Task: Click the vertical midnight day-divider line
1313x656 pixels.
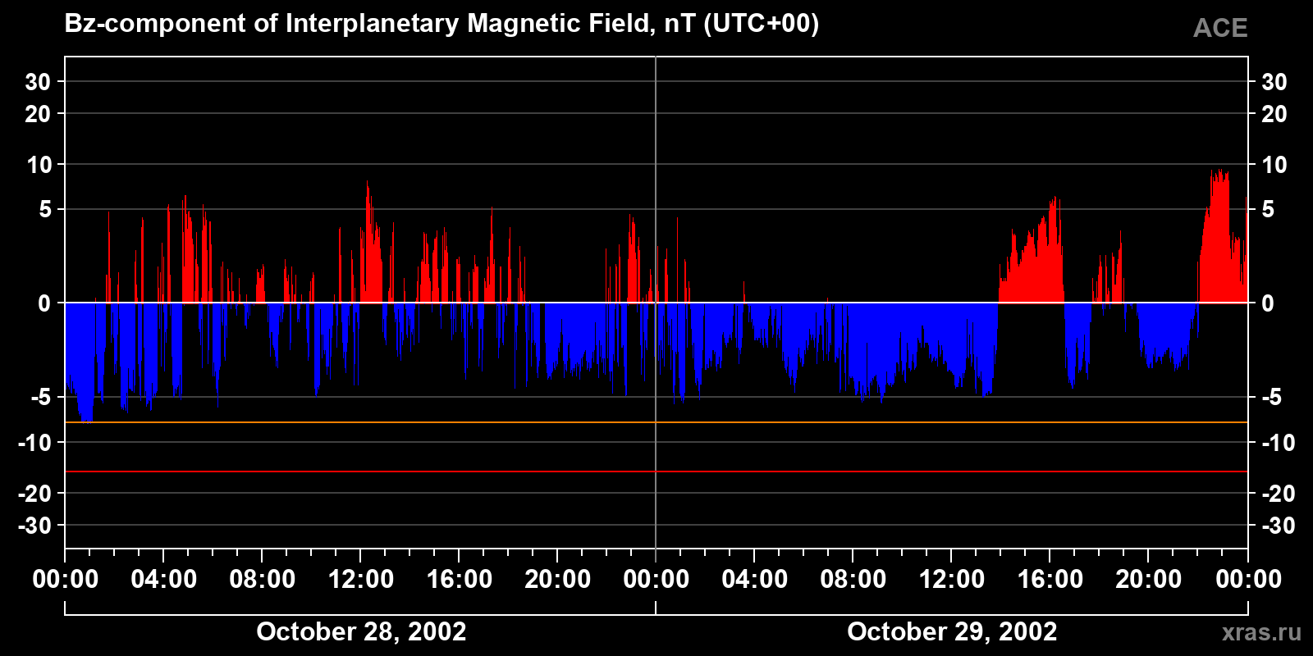Action: pos(656,303)
